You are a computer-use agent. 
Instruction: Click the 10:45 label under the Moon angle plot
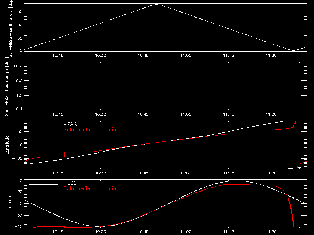pyautogui.click(x=143, y=114)
